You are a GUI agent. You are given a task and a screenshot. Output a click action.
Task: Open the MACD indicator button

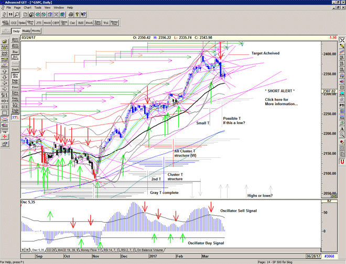coord(47,23)
